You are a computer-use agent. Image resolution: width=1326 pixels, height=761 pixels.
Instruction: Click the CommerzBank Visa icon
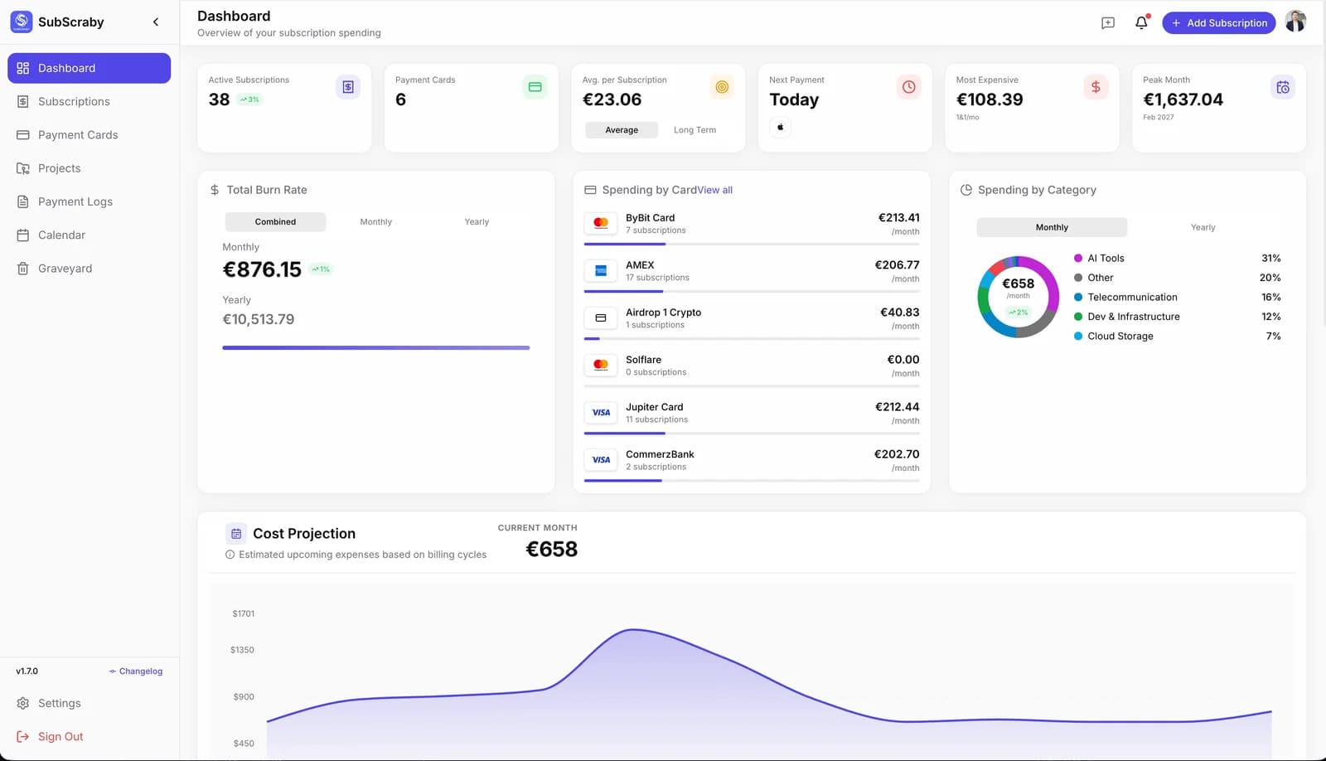[601, 459]
